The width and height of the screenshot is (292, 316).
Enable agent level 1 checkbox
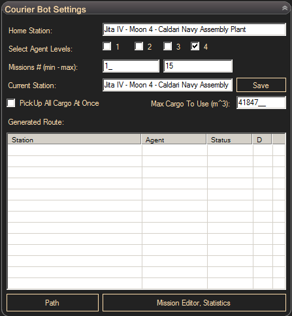107,46
